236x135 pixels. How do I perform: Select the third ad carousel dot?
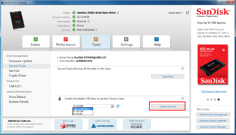215,100
